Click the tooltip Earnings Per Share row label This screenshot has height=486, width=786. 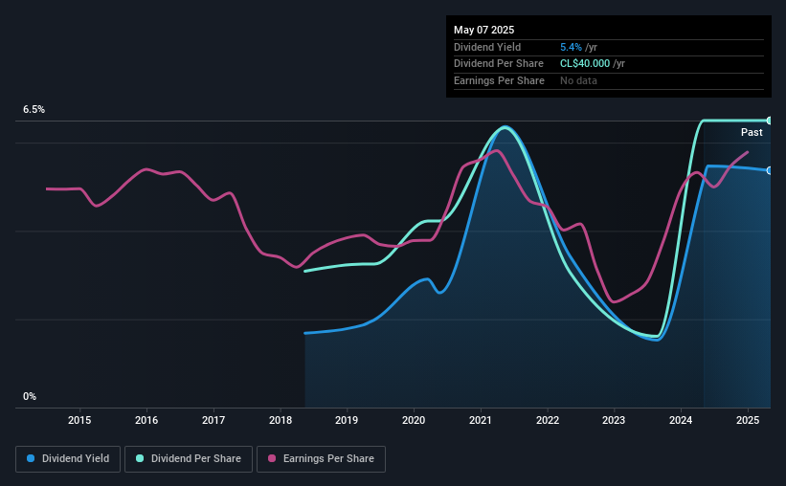[x=499, y=80]
